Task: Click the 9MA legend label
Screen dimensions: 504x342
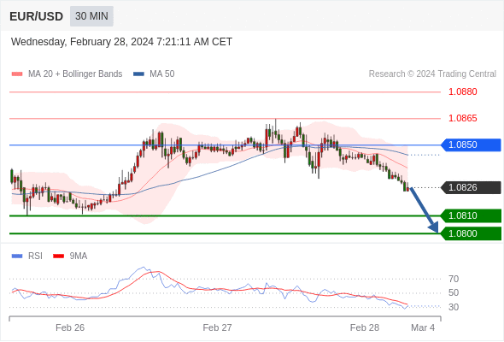Action: click(x=79, y=256)
